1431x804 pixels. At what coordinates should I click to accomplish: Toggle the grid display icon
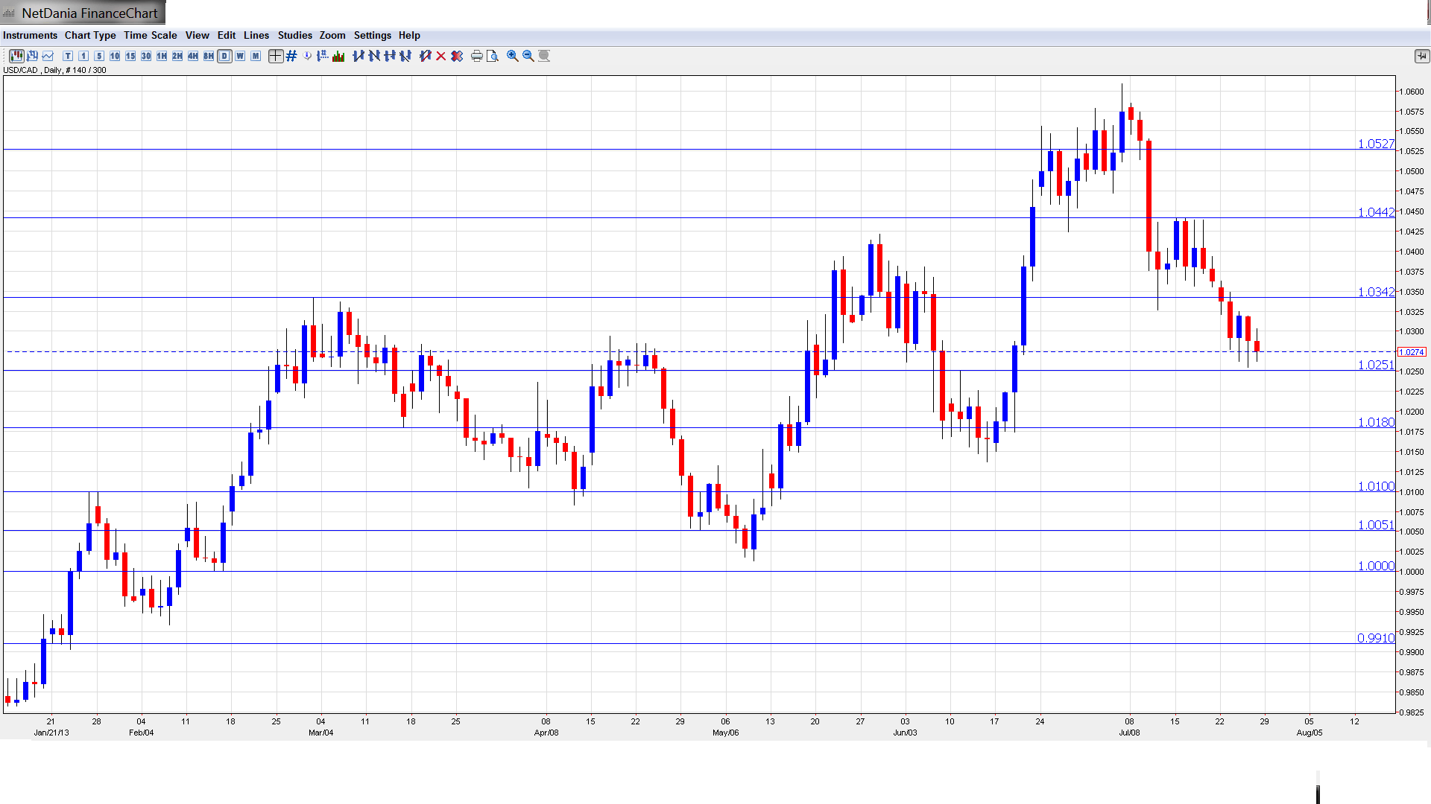pyautogui.click(x=291, y=56)
